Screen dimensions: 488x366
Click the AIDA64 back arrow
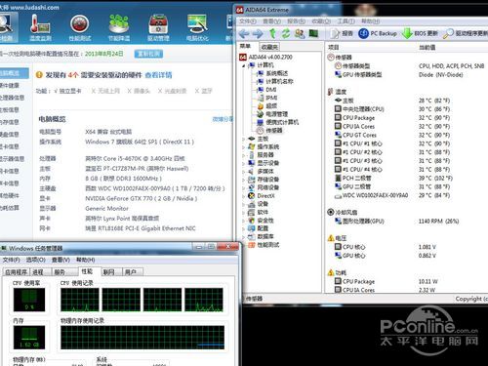[x=244, y=33]
